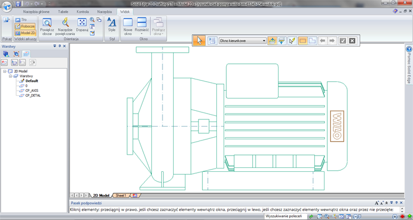This screenshot has width=413, height=220.
Task: Click Dopasuj to fit the view
Action: [82, 25]
